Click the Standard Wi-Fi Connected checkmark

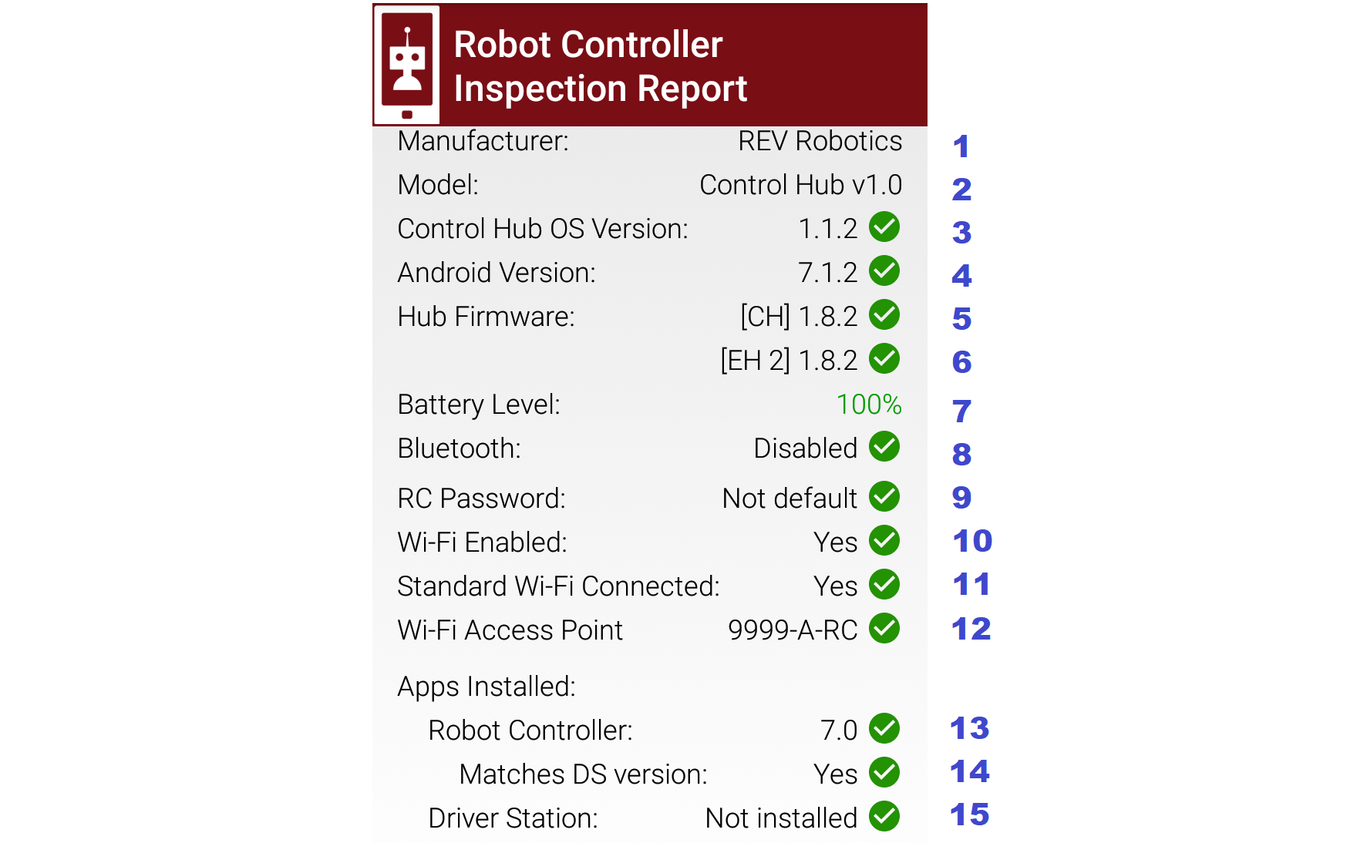(884, 585)
